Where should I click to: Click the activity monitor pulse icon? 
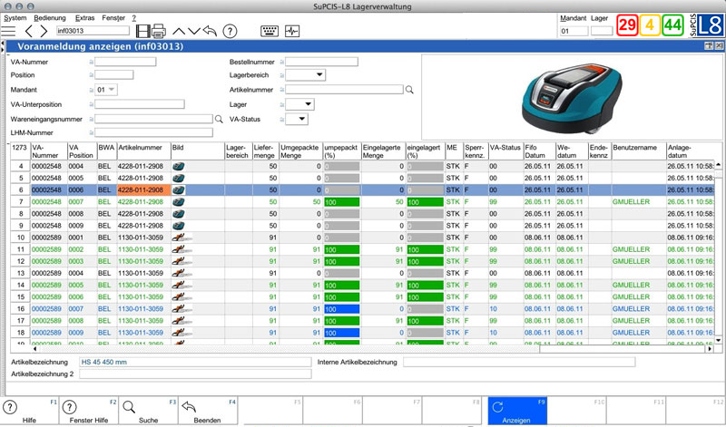[292, 31]
